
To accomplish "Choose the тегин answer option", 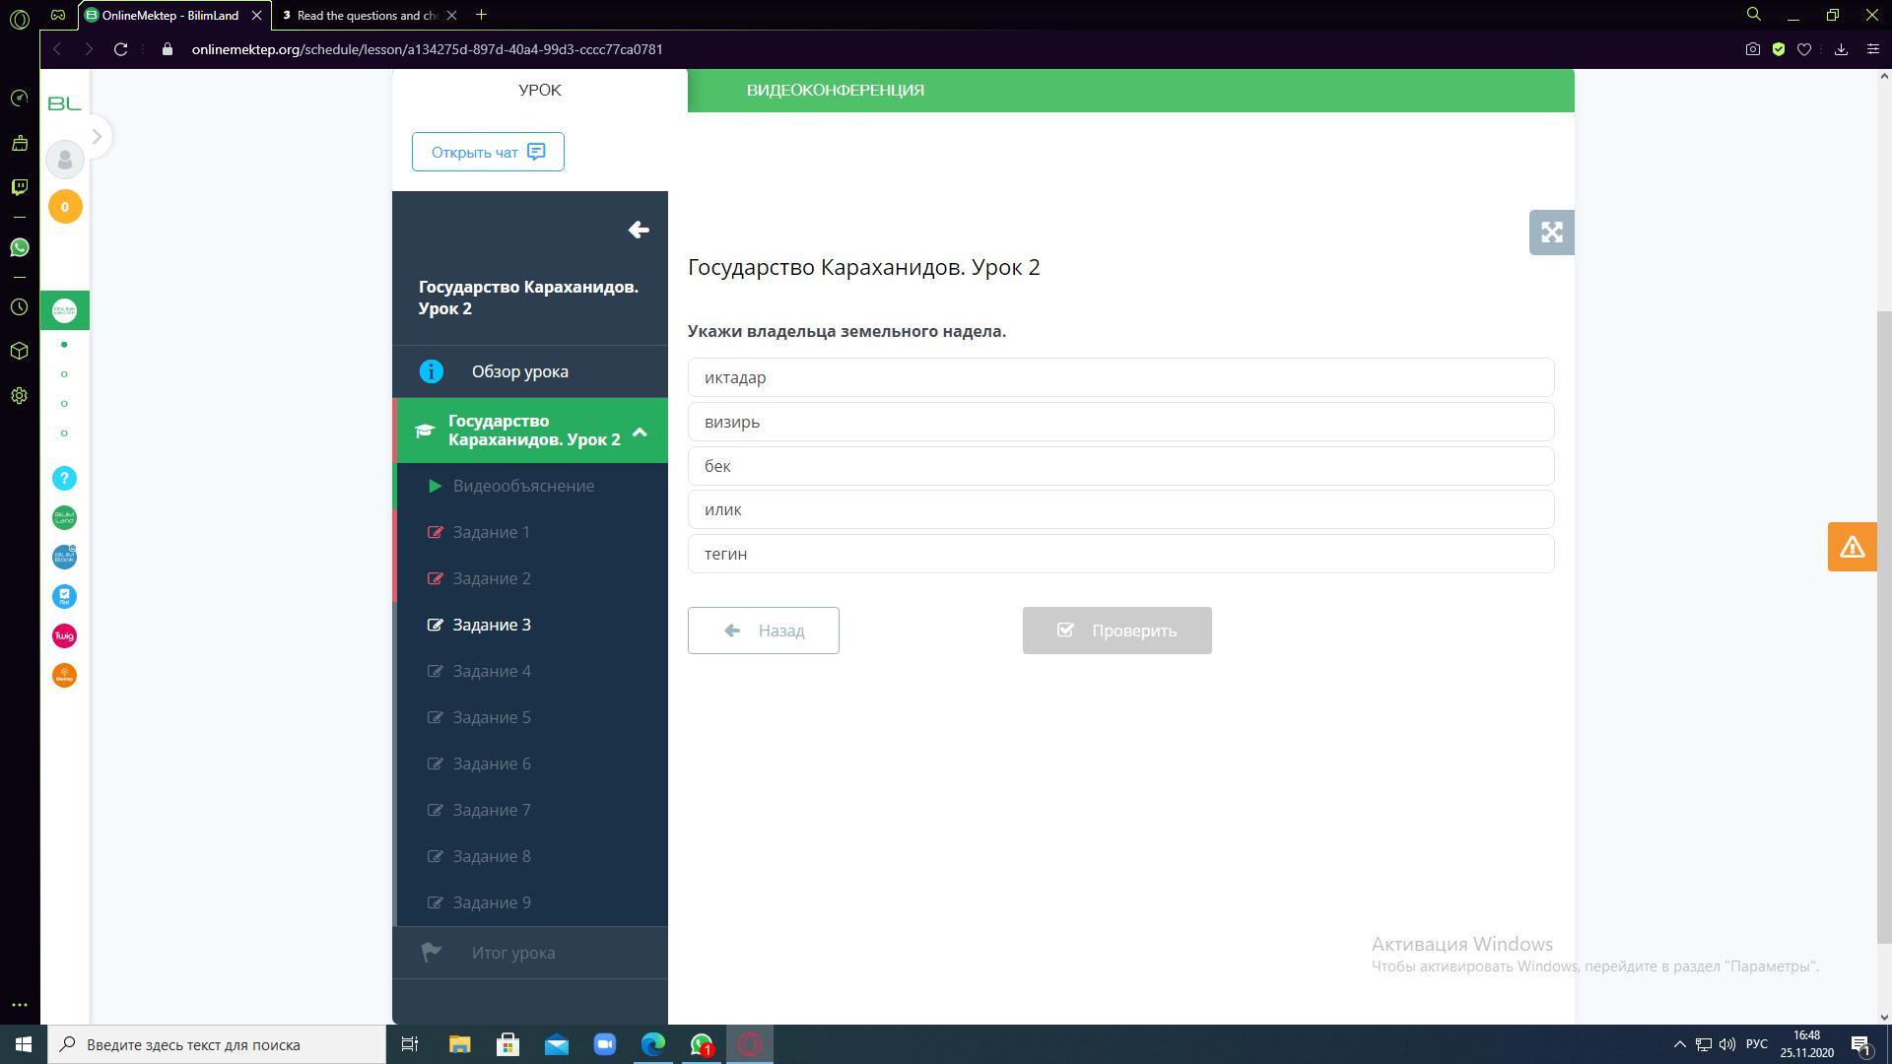I will 1120,554.
